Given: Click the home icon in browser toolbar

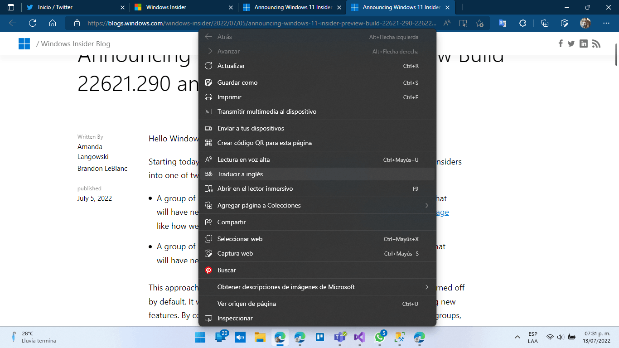Looking at the screenshot, I should pyautogui.click(x=53, y=23).
